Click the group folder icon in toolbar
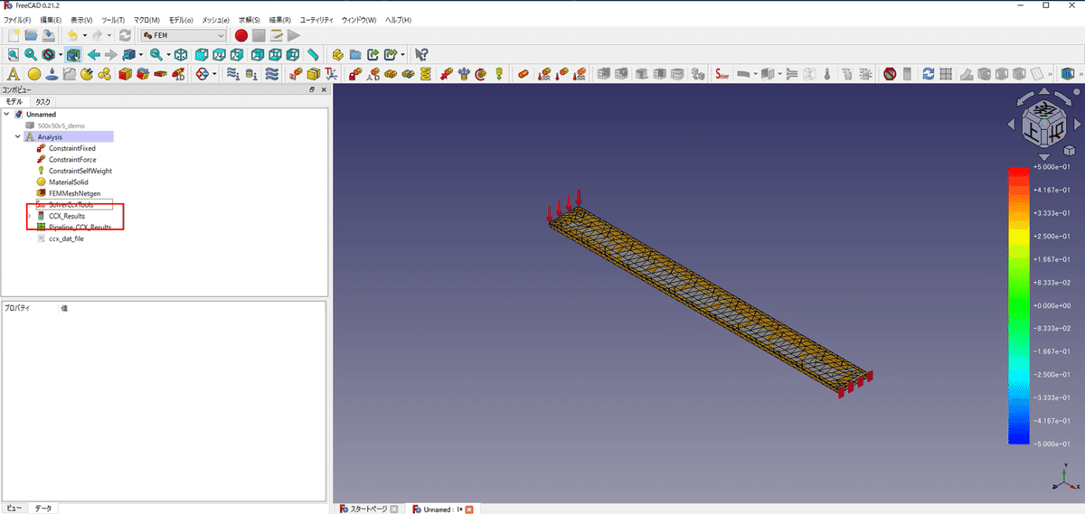This screenshot has height=514, width=1085. coord(355,54)
